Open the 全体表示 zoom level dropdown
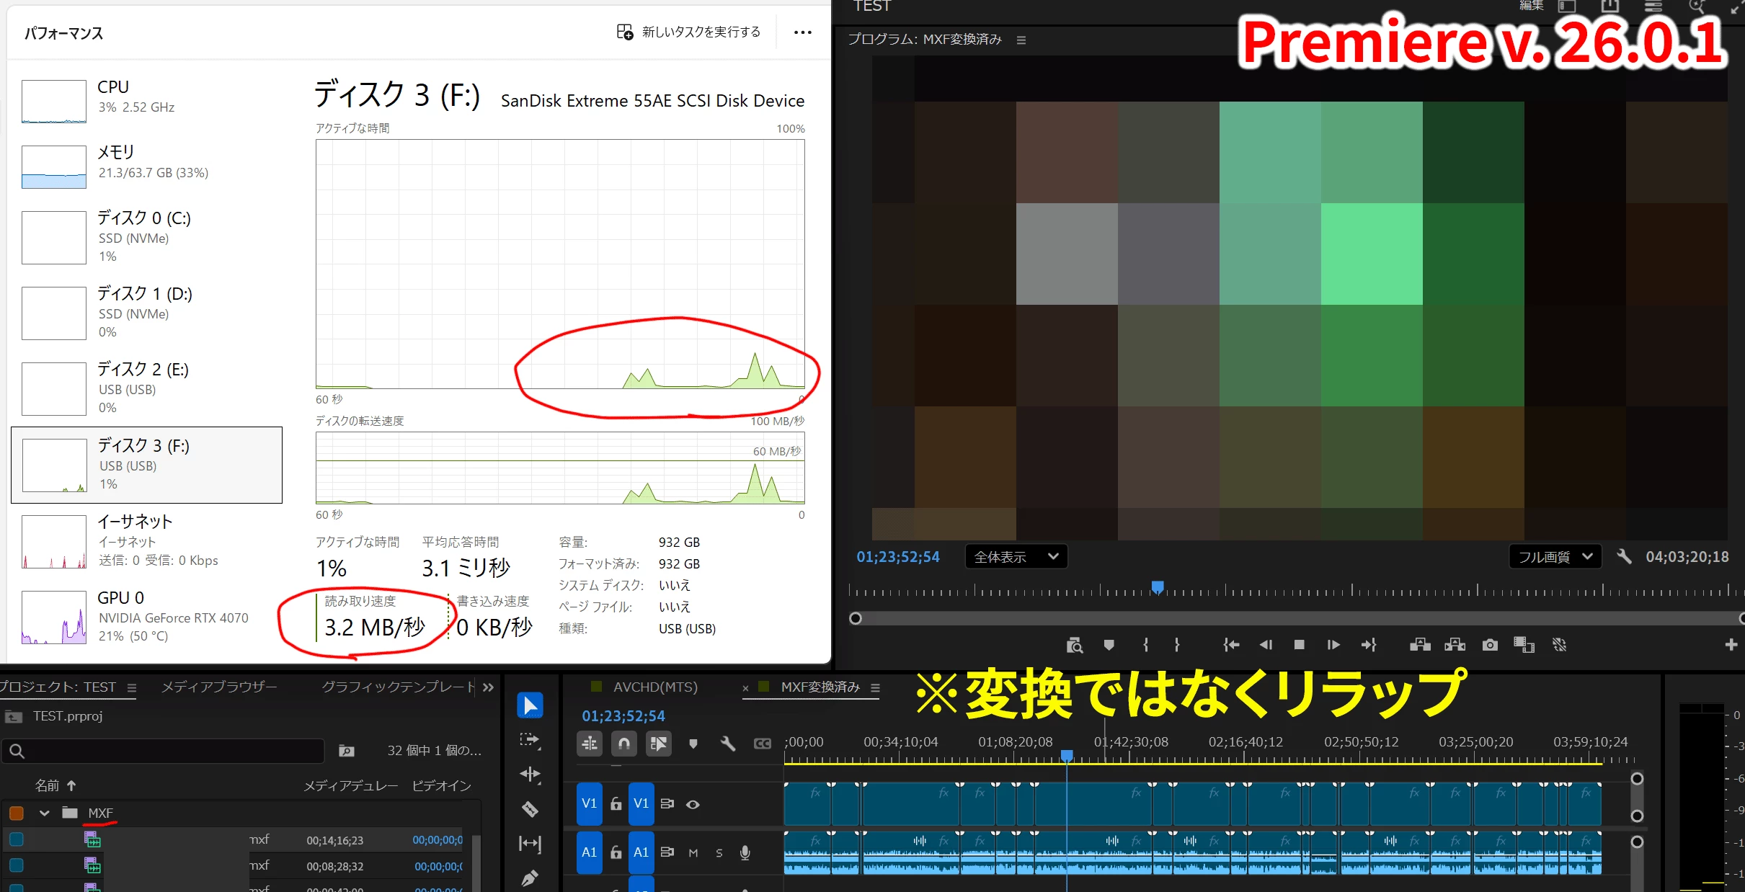This screenshot has width=1745, height=892. pos(1016,557)
